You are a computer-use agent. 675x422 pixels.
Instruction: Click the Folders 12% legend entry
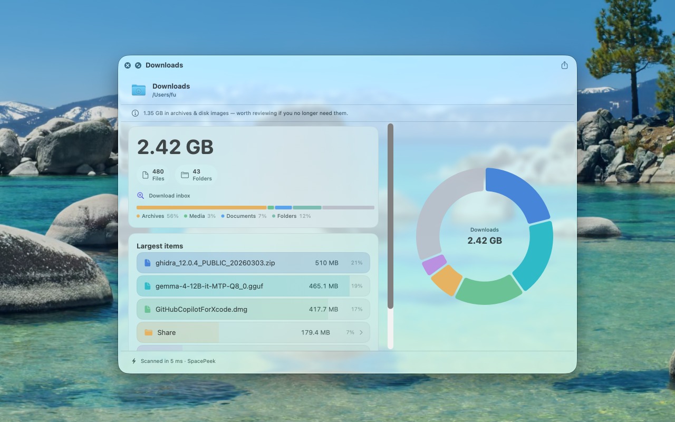[x=291, y=216]
